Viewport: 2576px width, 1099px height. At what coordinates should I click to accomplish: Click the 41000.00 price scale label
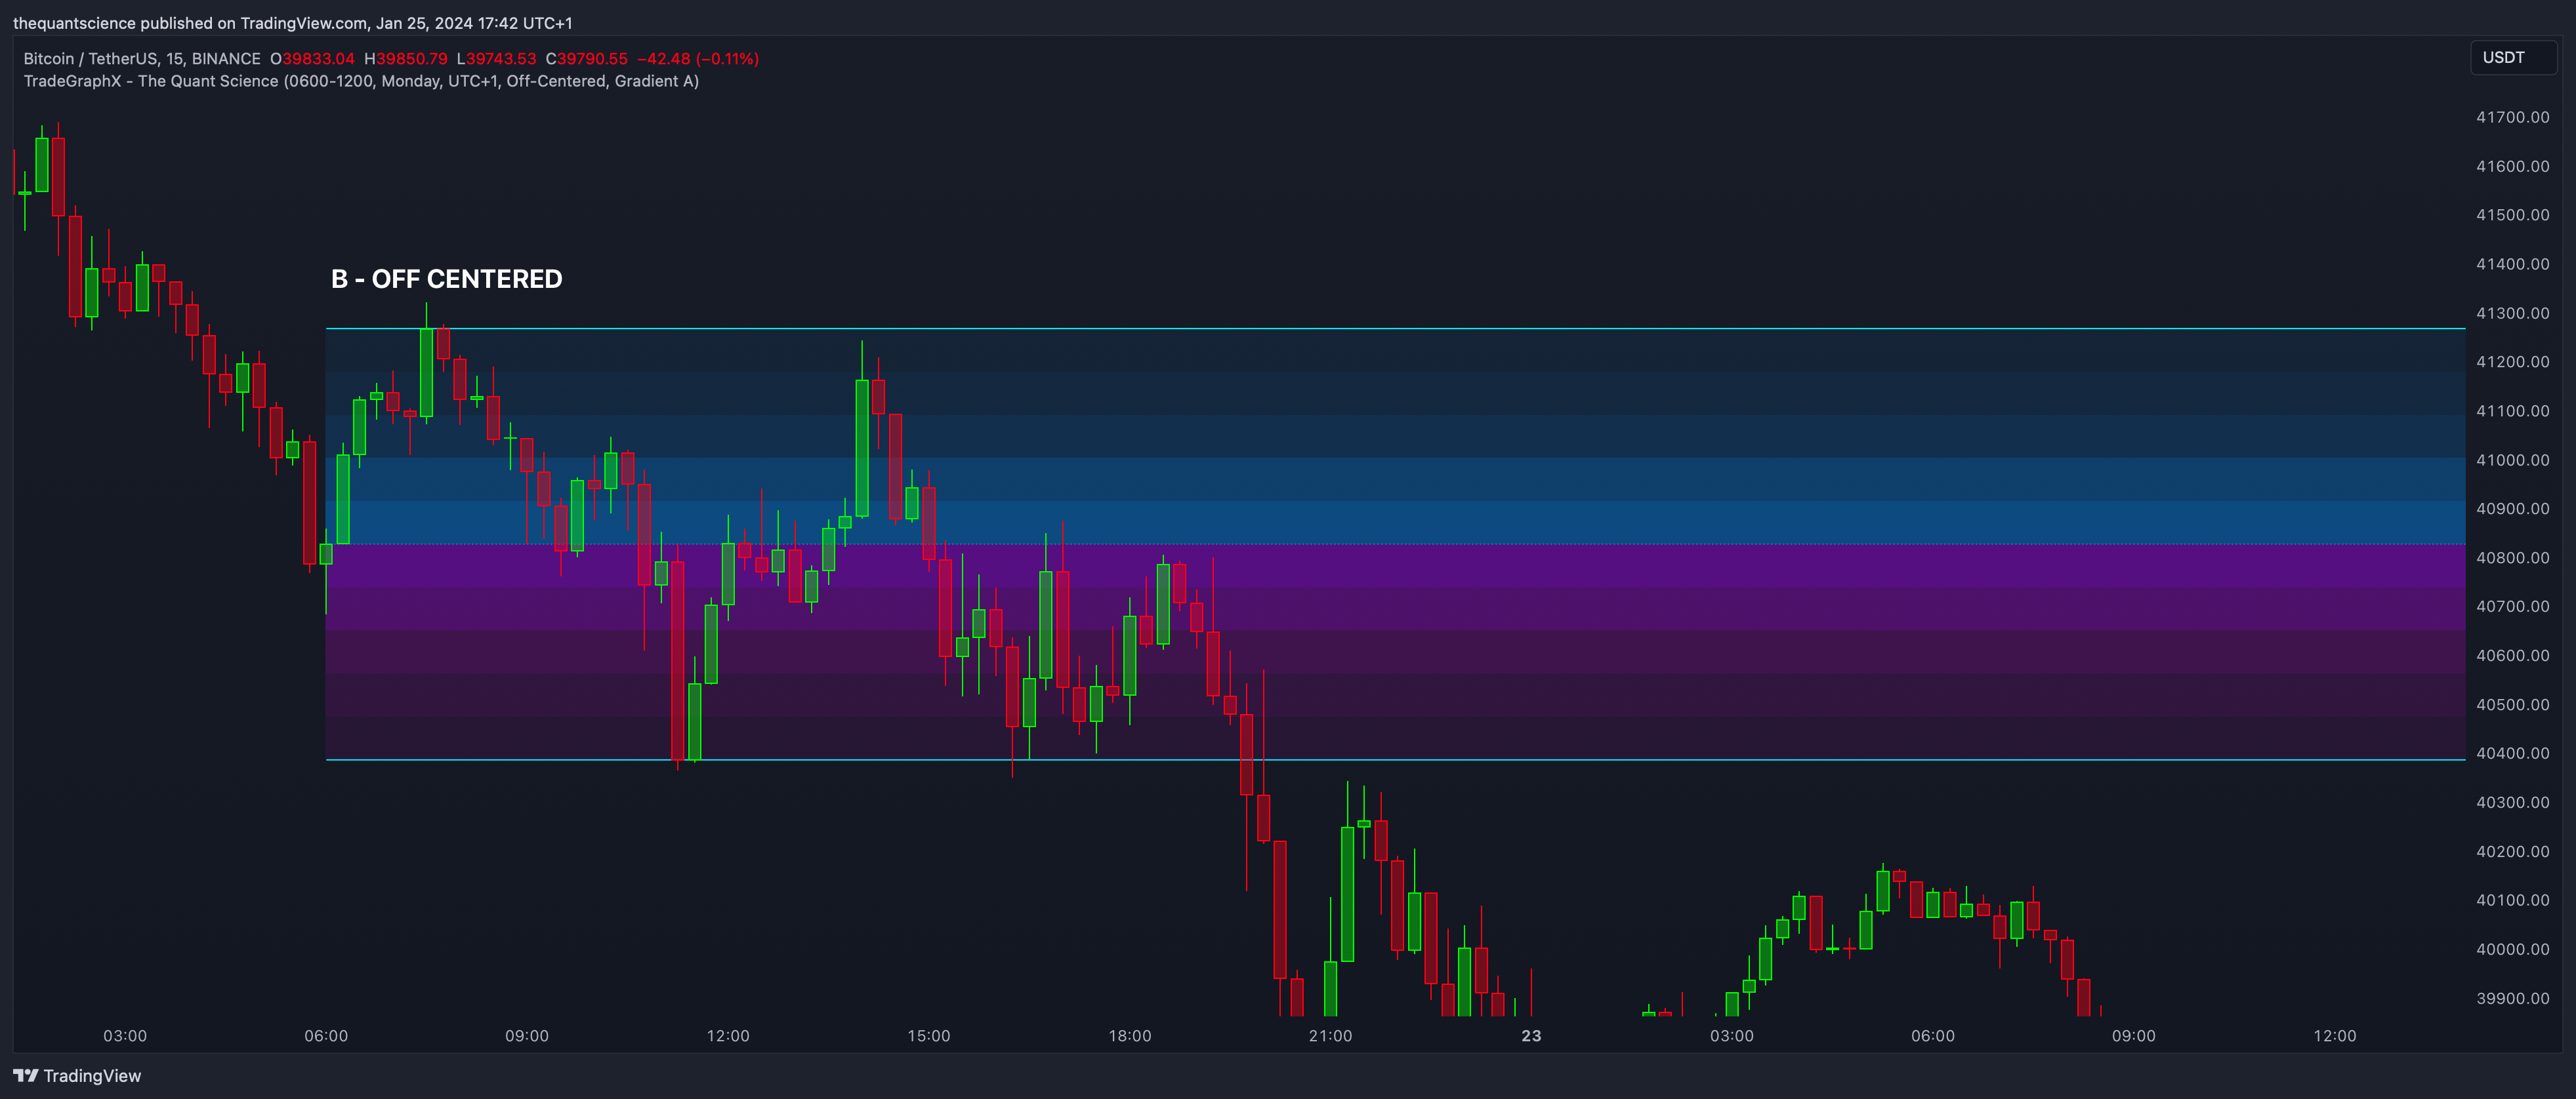tap(2512, 460)
